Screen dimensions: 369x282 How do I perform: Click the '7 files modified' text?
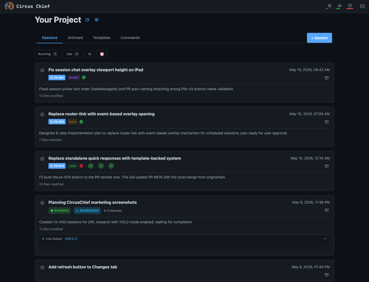tap(50, 140)
